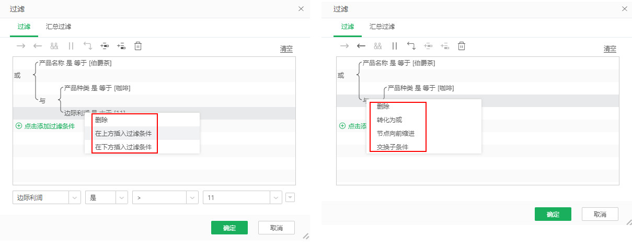This screenshot has height=248, width=632.
Task: Select 产品种类 是 等于 [咖啡] in right dialog
Action: click(x=421, y=88)
